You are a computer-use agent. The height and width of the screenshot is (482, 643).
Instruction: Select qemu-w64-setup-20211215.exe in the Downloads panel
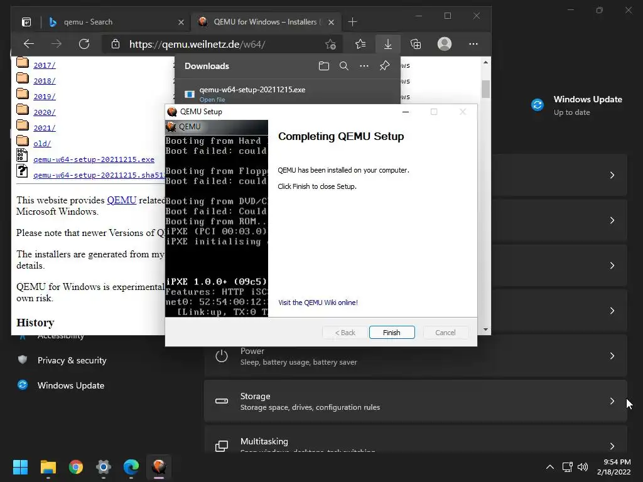coord(252,90)
